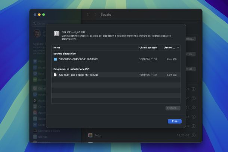Open Bluetooth settings in the sidebar
Screen dimensions: 228x152
point(39,68)
